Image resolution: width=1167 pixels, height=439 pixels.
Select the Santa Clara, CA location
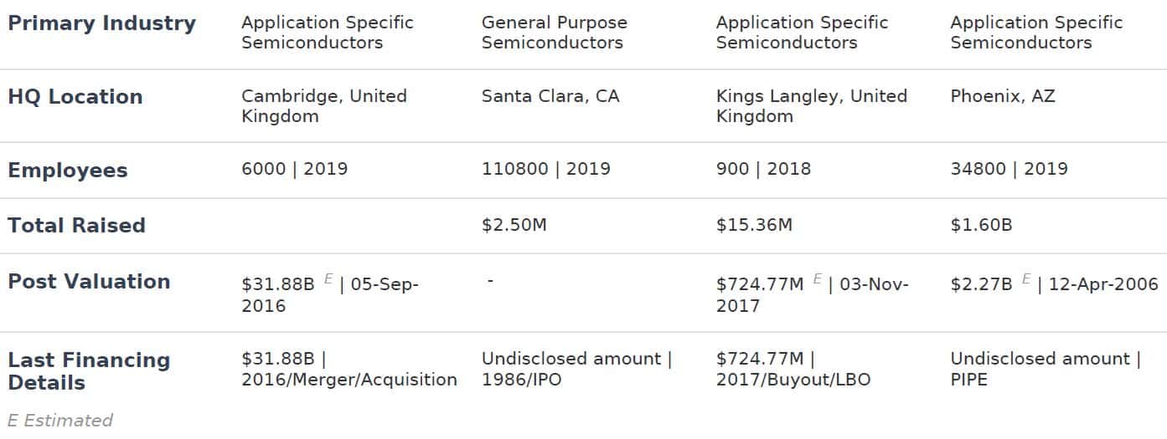(550, 96)
